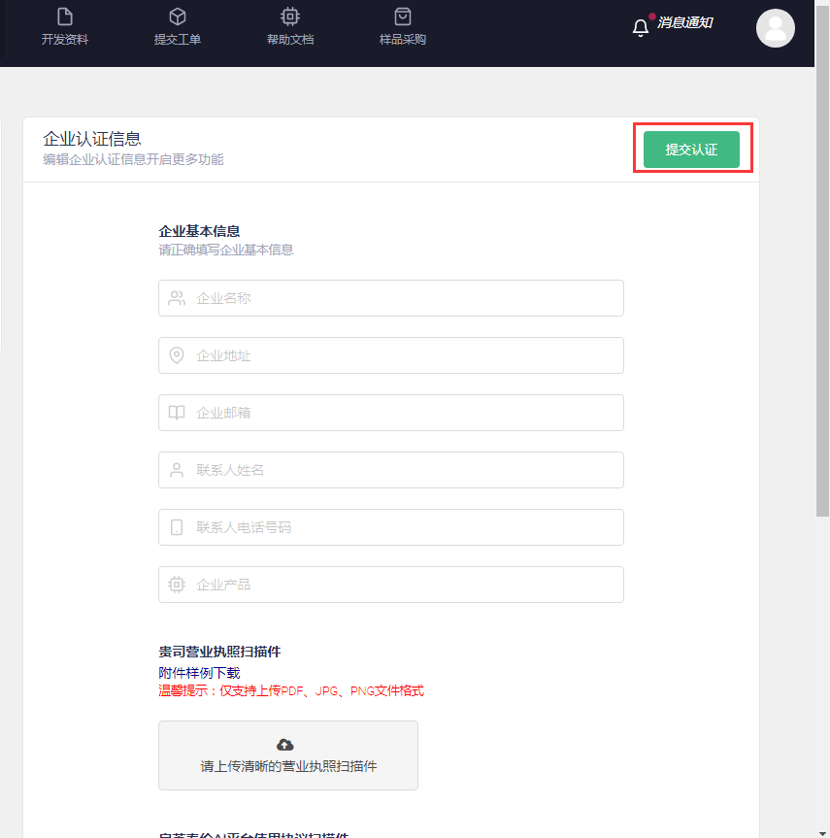This screenshot has width=830, height=838.
Task: Click the cloud upload icon
Action: coord(285,745)
